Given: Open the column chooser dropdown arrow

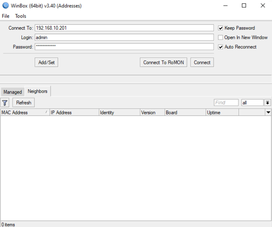Looking at the screenshot, I should point(268,112).
